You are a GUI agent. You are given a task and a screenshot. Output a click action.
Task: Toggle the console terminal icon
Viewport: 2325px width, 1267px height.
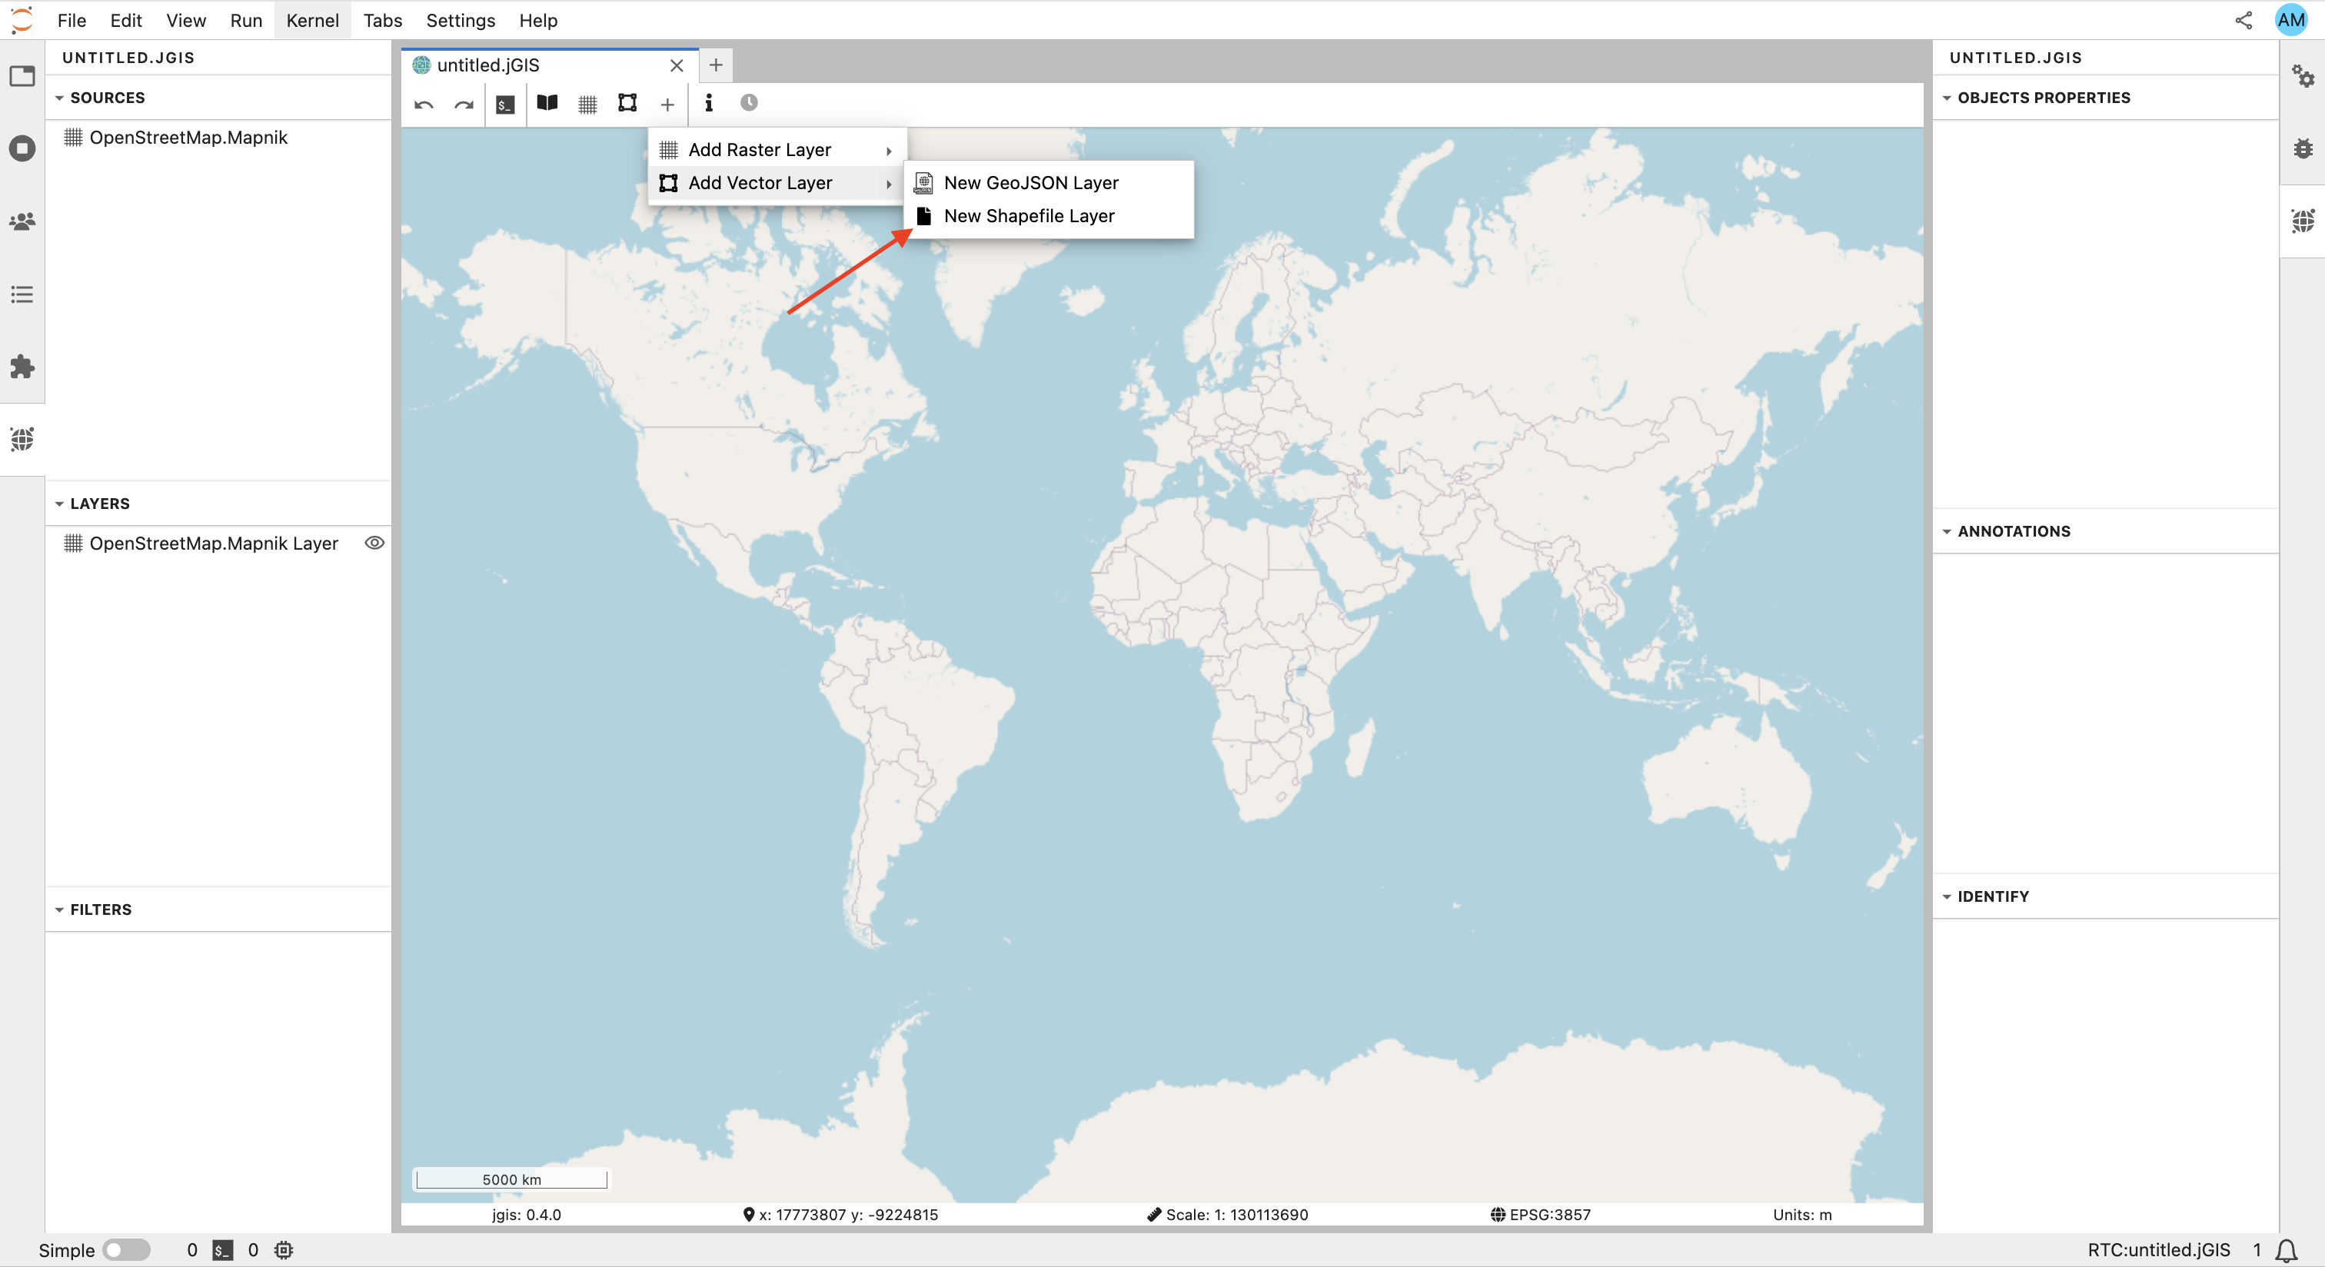point(505,104)
